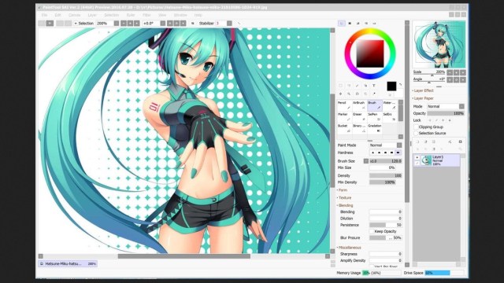This screenshot has height=283, width=504.
Task: Select the Text tool (T icon)
Action: click(x=374, y=86)
